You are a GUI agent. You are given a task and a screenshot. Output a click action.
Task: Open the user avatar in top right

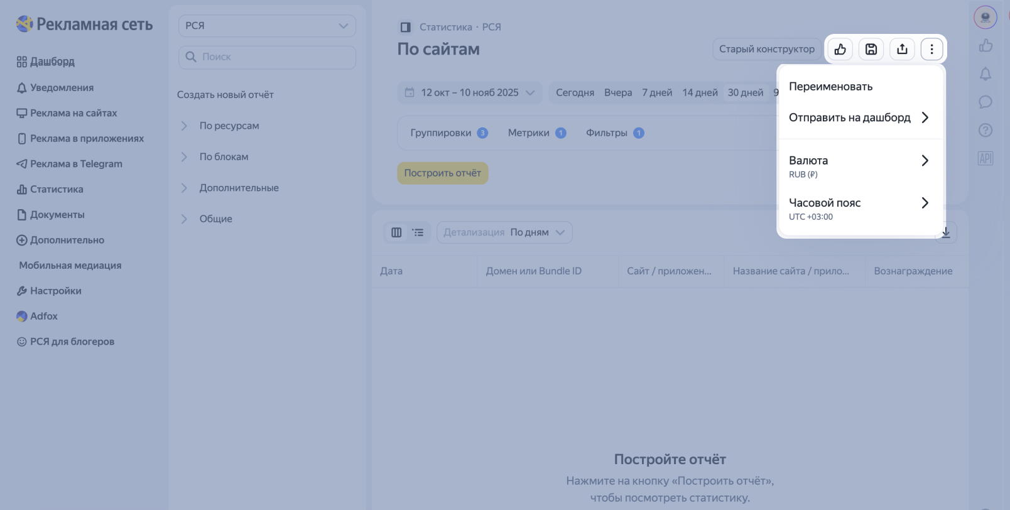pos(986,17)
